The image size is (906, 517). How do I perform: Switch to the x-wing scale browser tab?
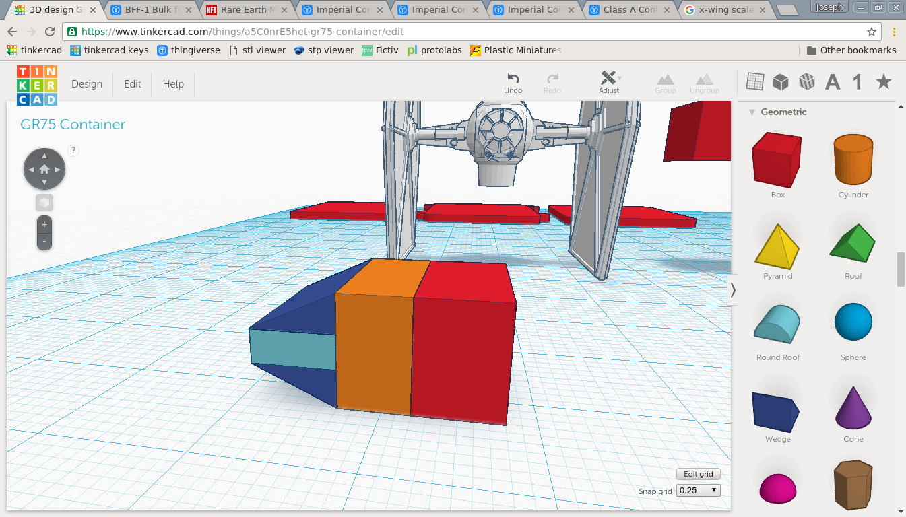click(724, 10)
